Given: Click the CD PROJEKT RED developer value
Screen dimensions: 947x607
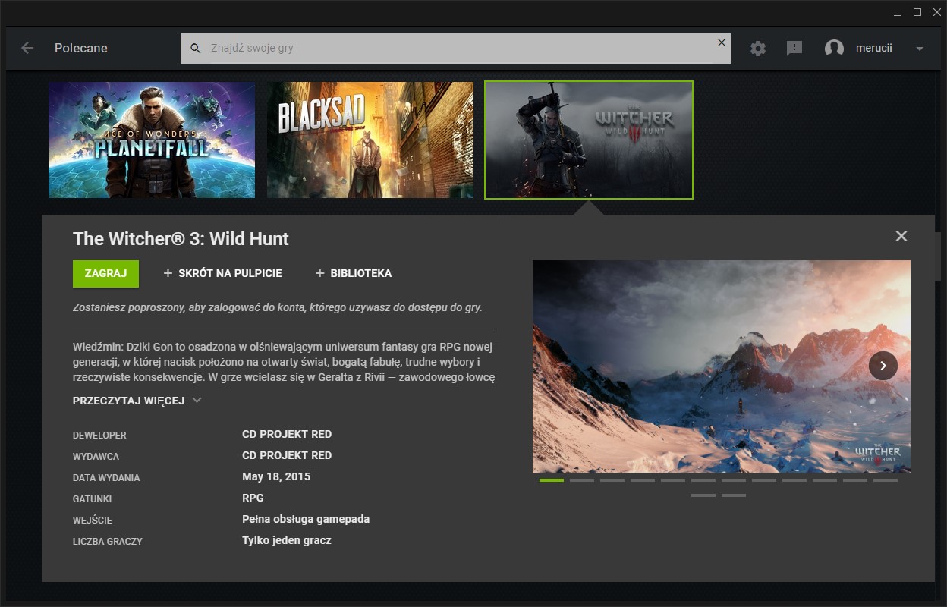Looking at the screenshot, I should point(287,434).
